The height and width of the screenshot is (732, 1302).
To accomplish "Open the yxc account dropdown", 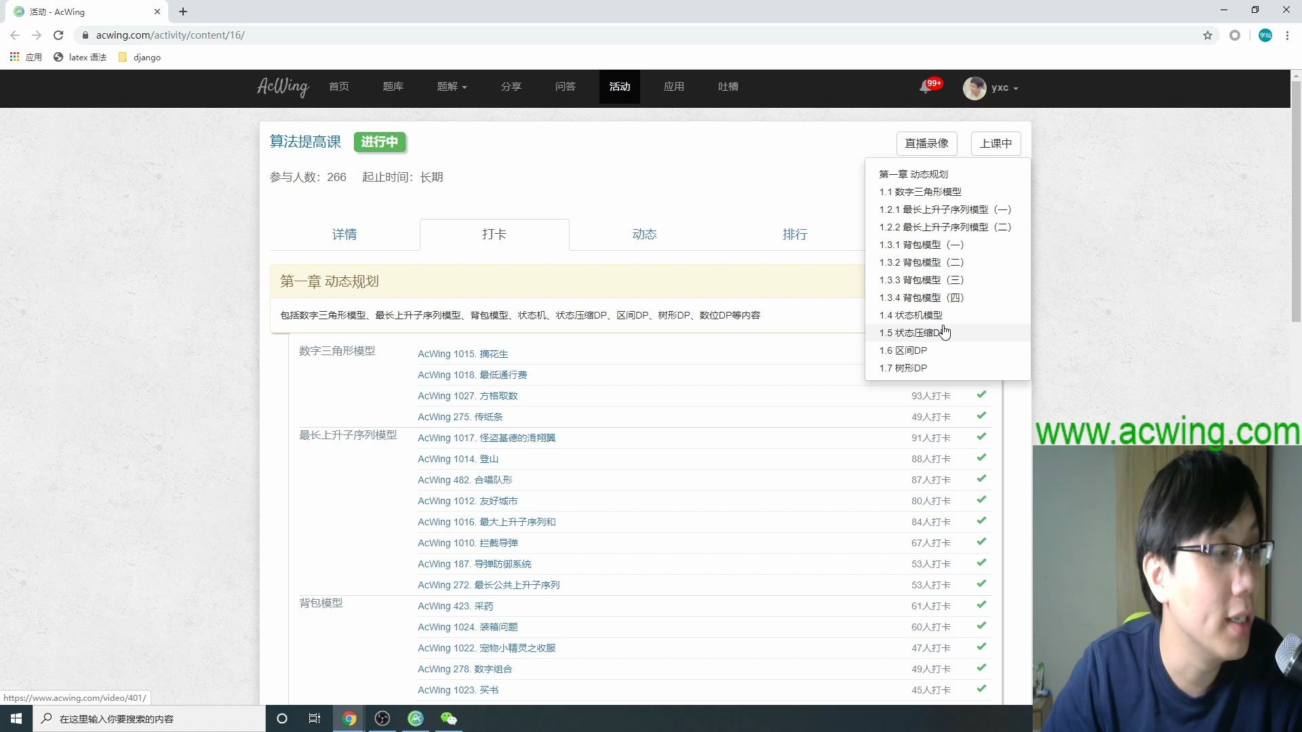I will [991, 88].
